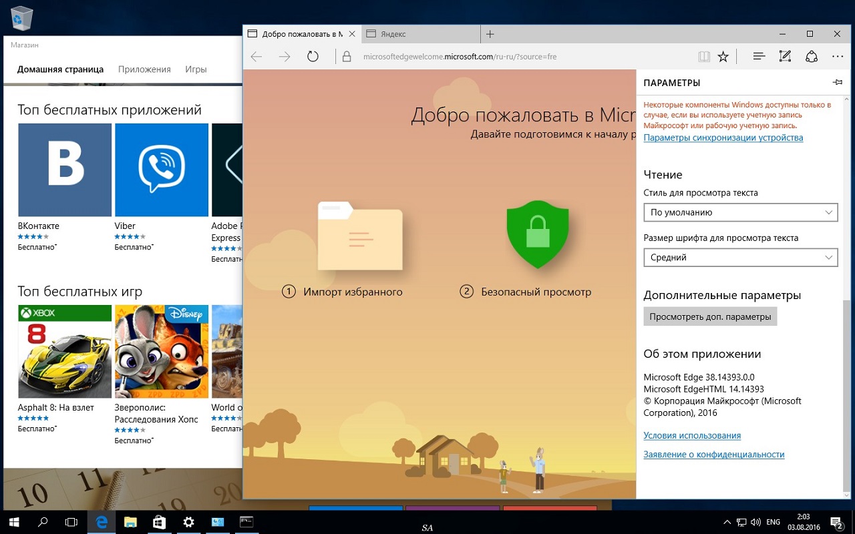Open 'Условия использования' link
This screenshot has height=534, width=855.
coord(691,435)
